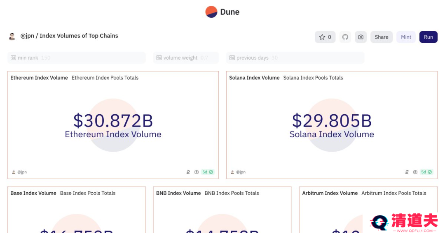Click the Mint button

(406, 37)
